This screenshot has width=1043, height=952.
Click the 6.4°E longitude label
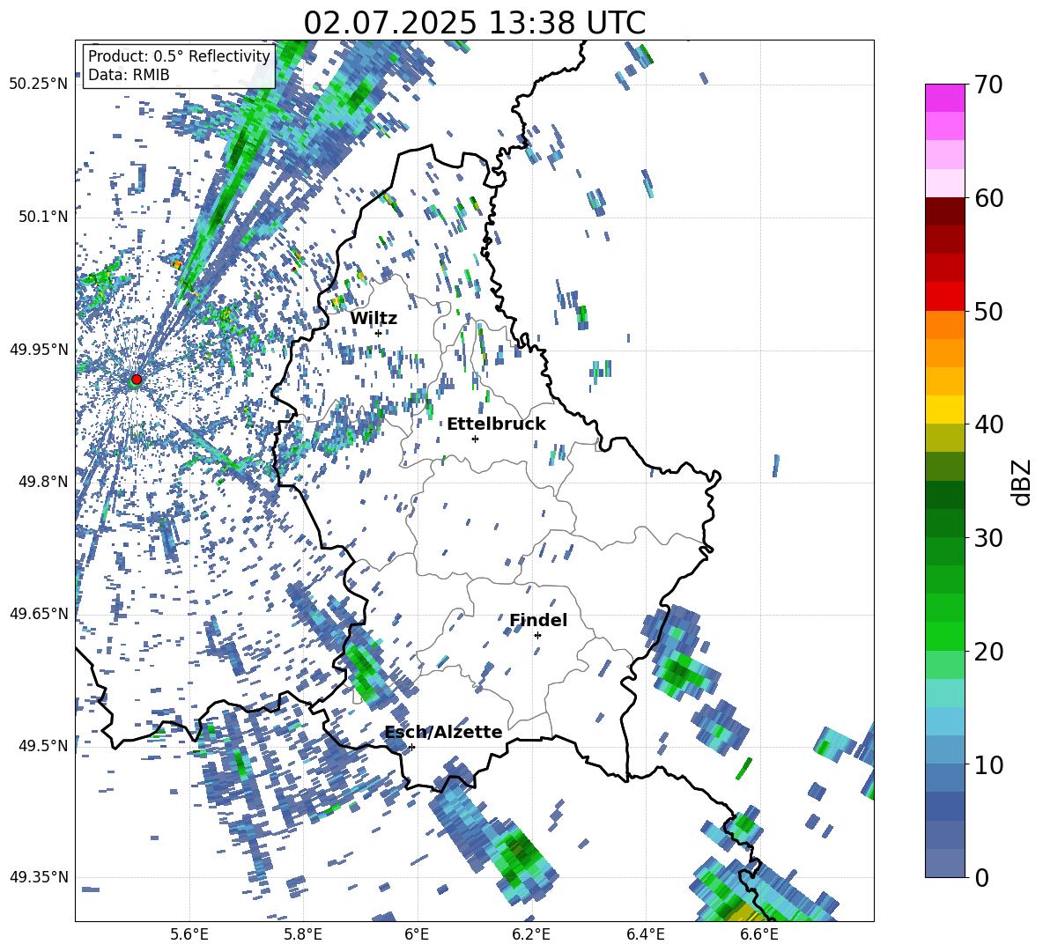(x=645, y=934)
